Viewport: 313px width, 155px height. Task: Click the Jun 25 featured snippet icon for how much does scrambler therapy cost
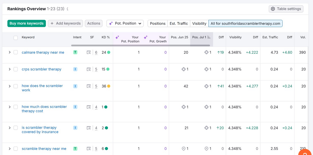pyautogui.click(x=183, y=107)
